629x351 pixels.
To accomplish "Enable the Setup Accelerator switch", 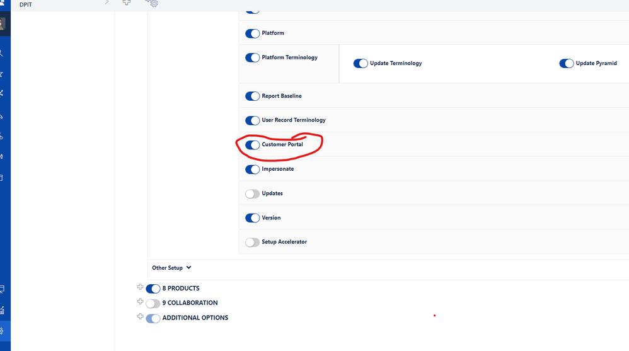I will point(252,242).
